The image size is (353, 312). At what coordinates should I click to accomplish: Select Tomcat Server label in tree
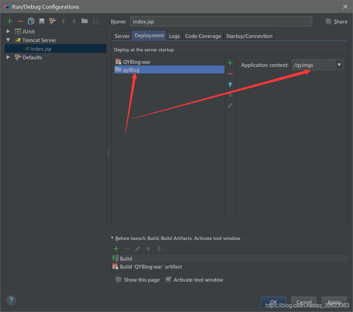[x=39, y=40]
